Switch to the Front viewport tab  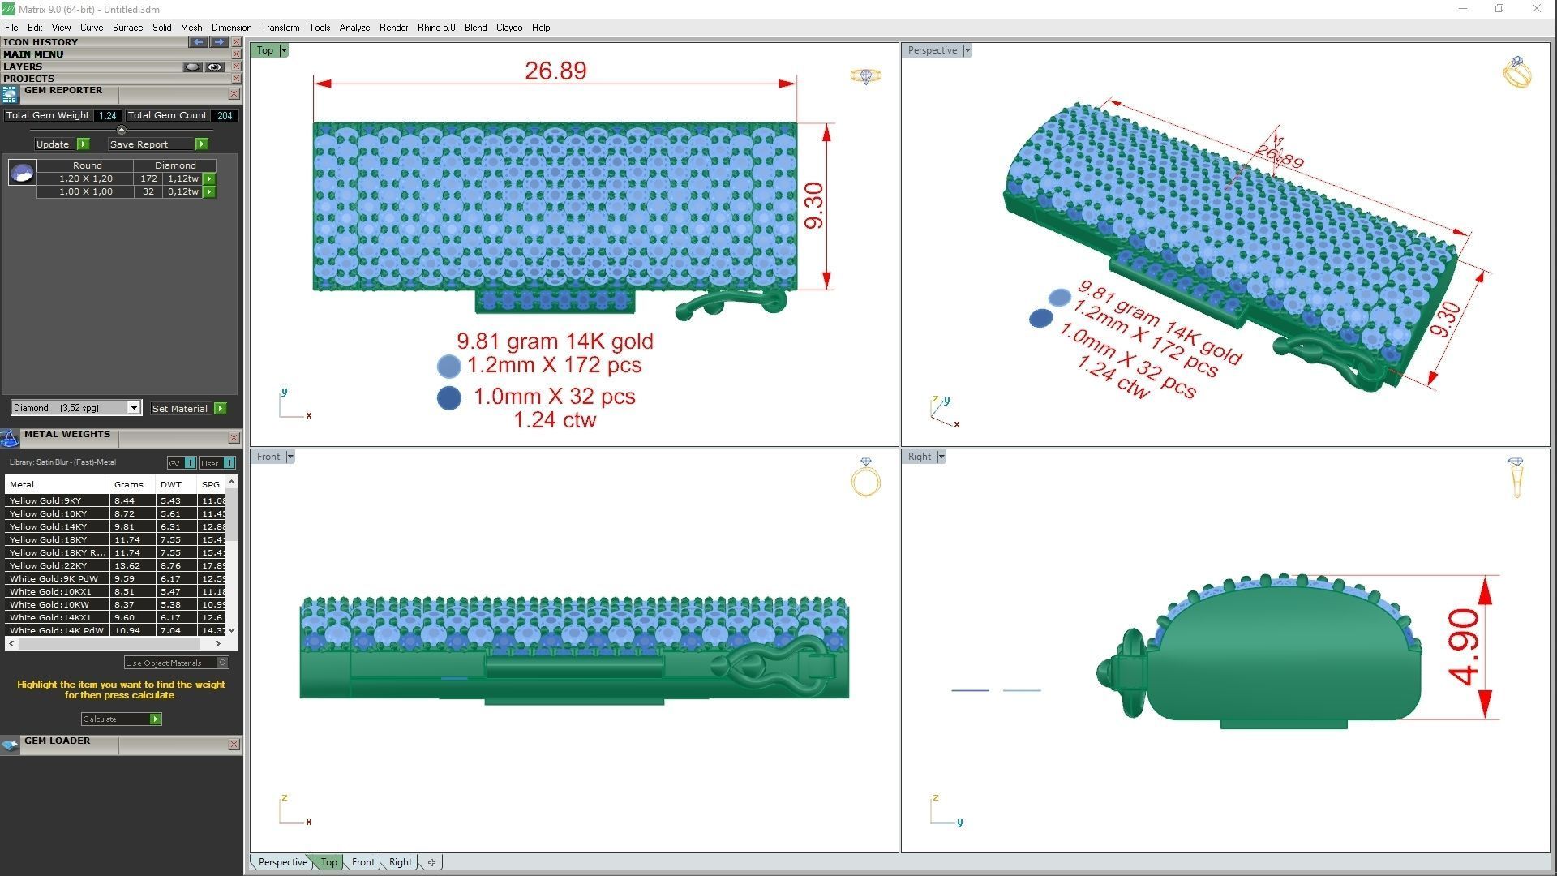(362, 862)
